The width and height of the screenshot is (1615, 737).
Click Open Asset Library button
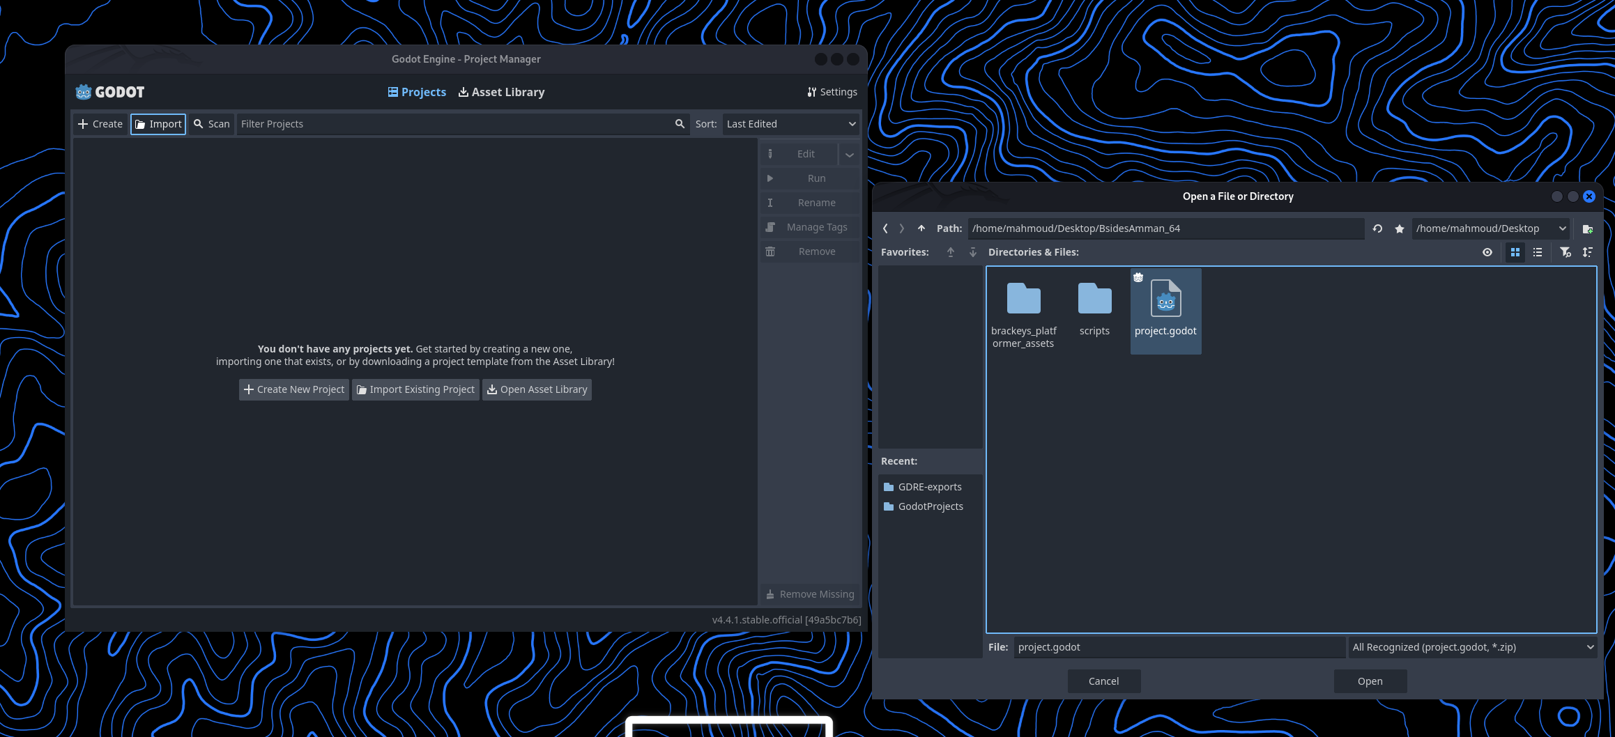coord(537,389)
